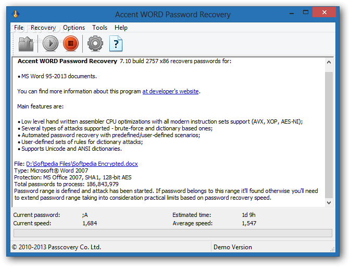Viewport: 350px width, 267px height.
Task: Click the 'Demo Version' status bar entry
Action: coord(233,247)
